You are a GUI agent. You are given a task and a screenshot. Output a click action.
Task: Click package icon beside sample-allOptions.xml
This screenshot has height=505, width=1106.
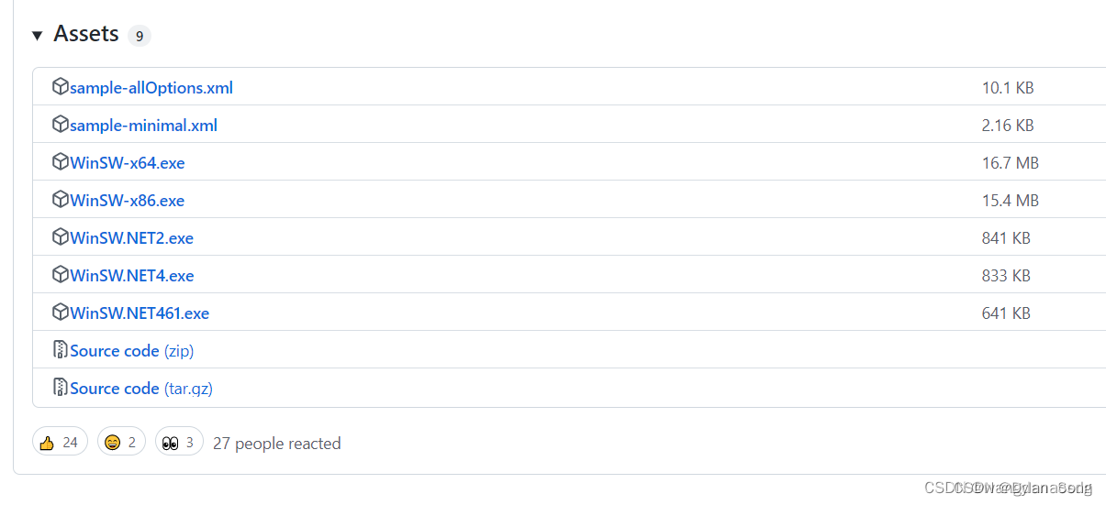tap(61, 87)
